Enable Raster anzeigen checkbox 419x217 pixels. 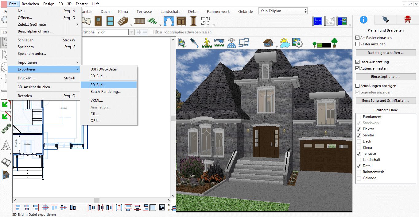(357, 44)
